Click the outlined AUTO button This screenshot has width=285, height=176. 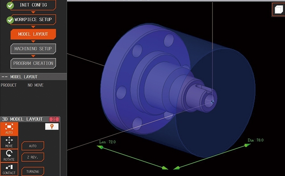pyautogui.click(x=33, y=146)
